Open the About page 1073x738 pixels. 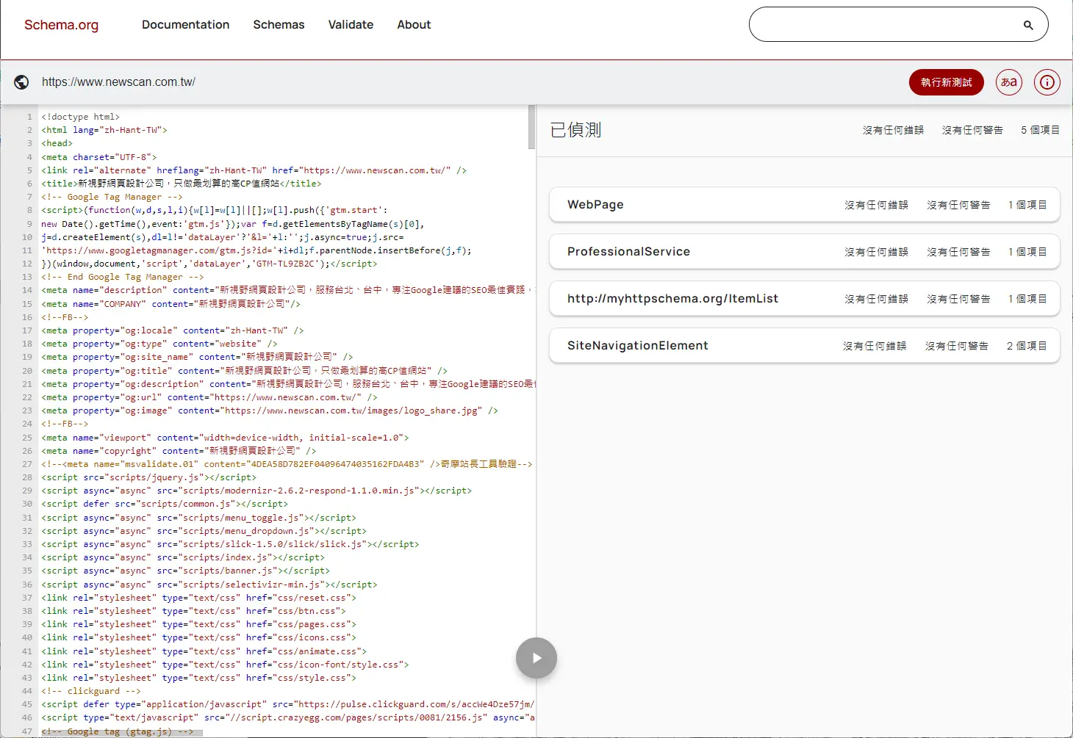(x=414, y=25)
